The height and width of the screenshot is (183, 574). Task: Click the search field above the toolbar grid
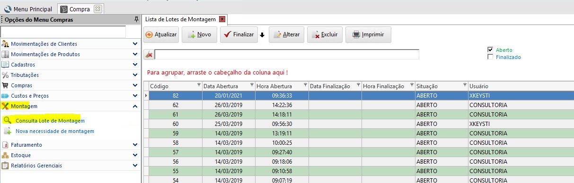pyautogui.click(x=287, y=55)
